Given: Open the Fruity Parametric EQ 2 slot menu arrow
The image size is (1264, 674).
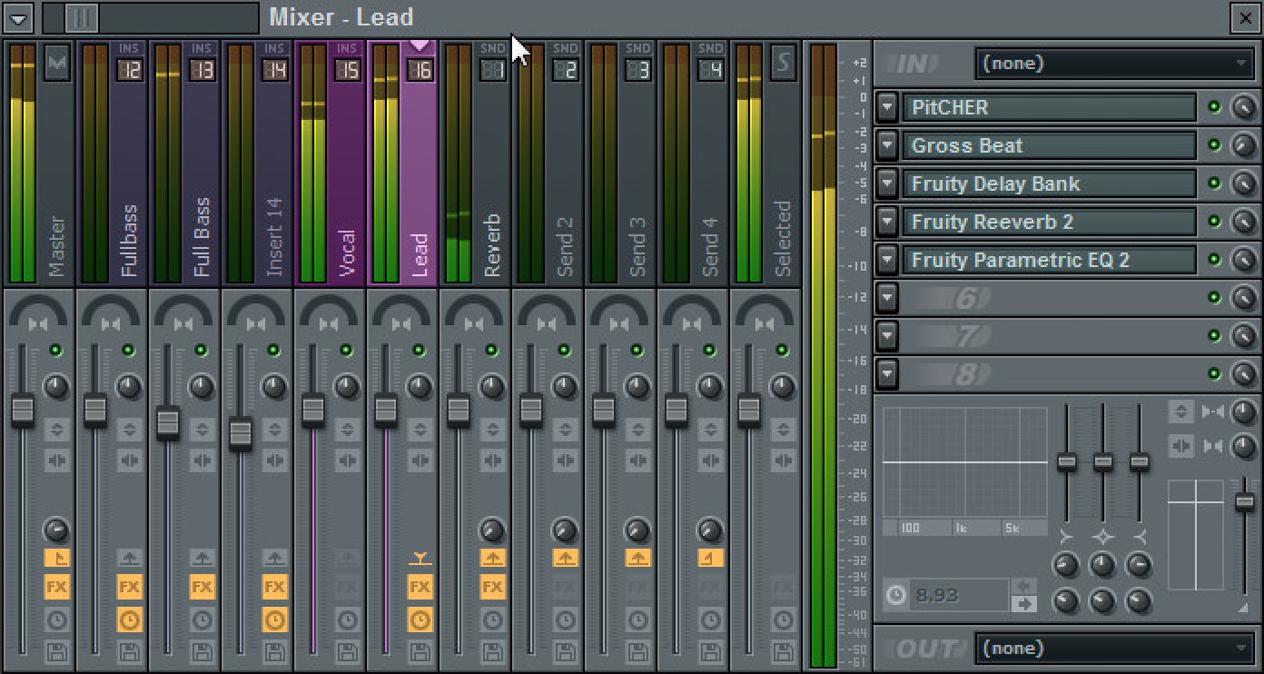Looking at the screenshot, I should click(887, 260).
